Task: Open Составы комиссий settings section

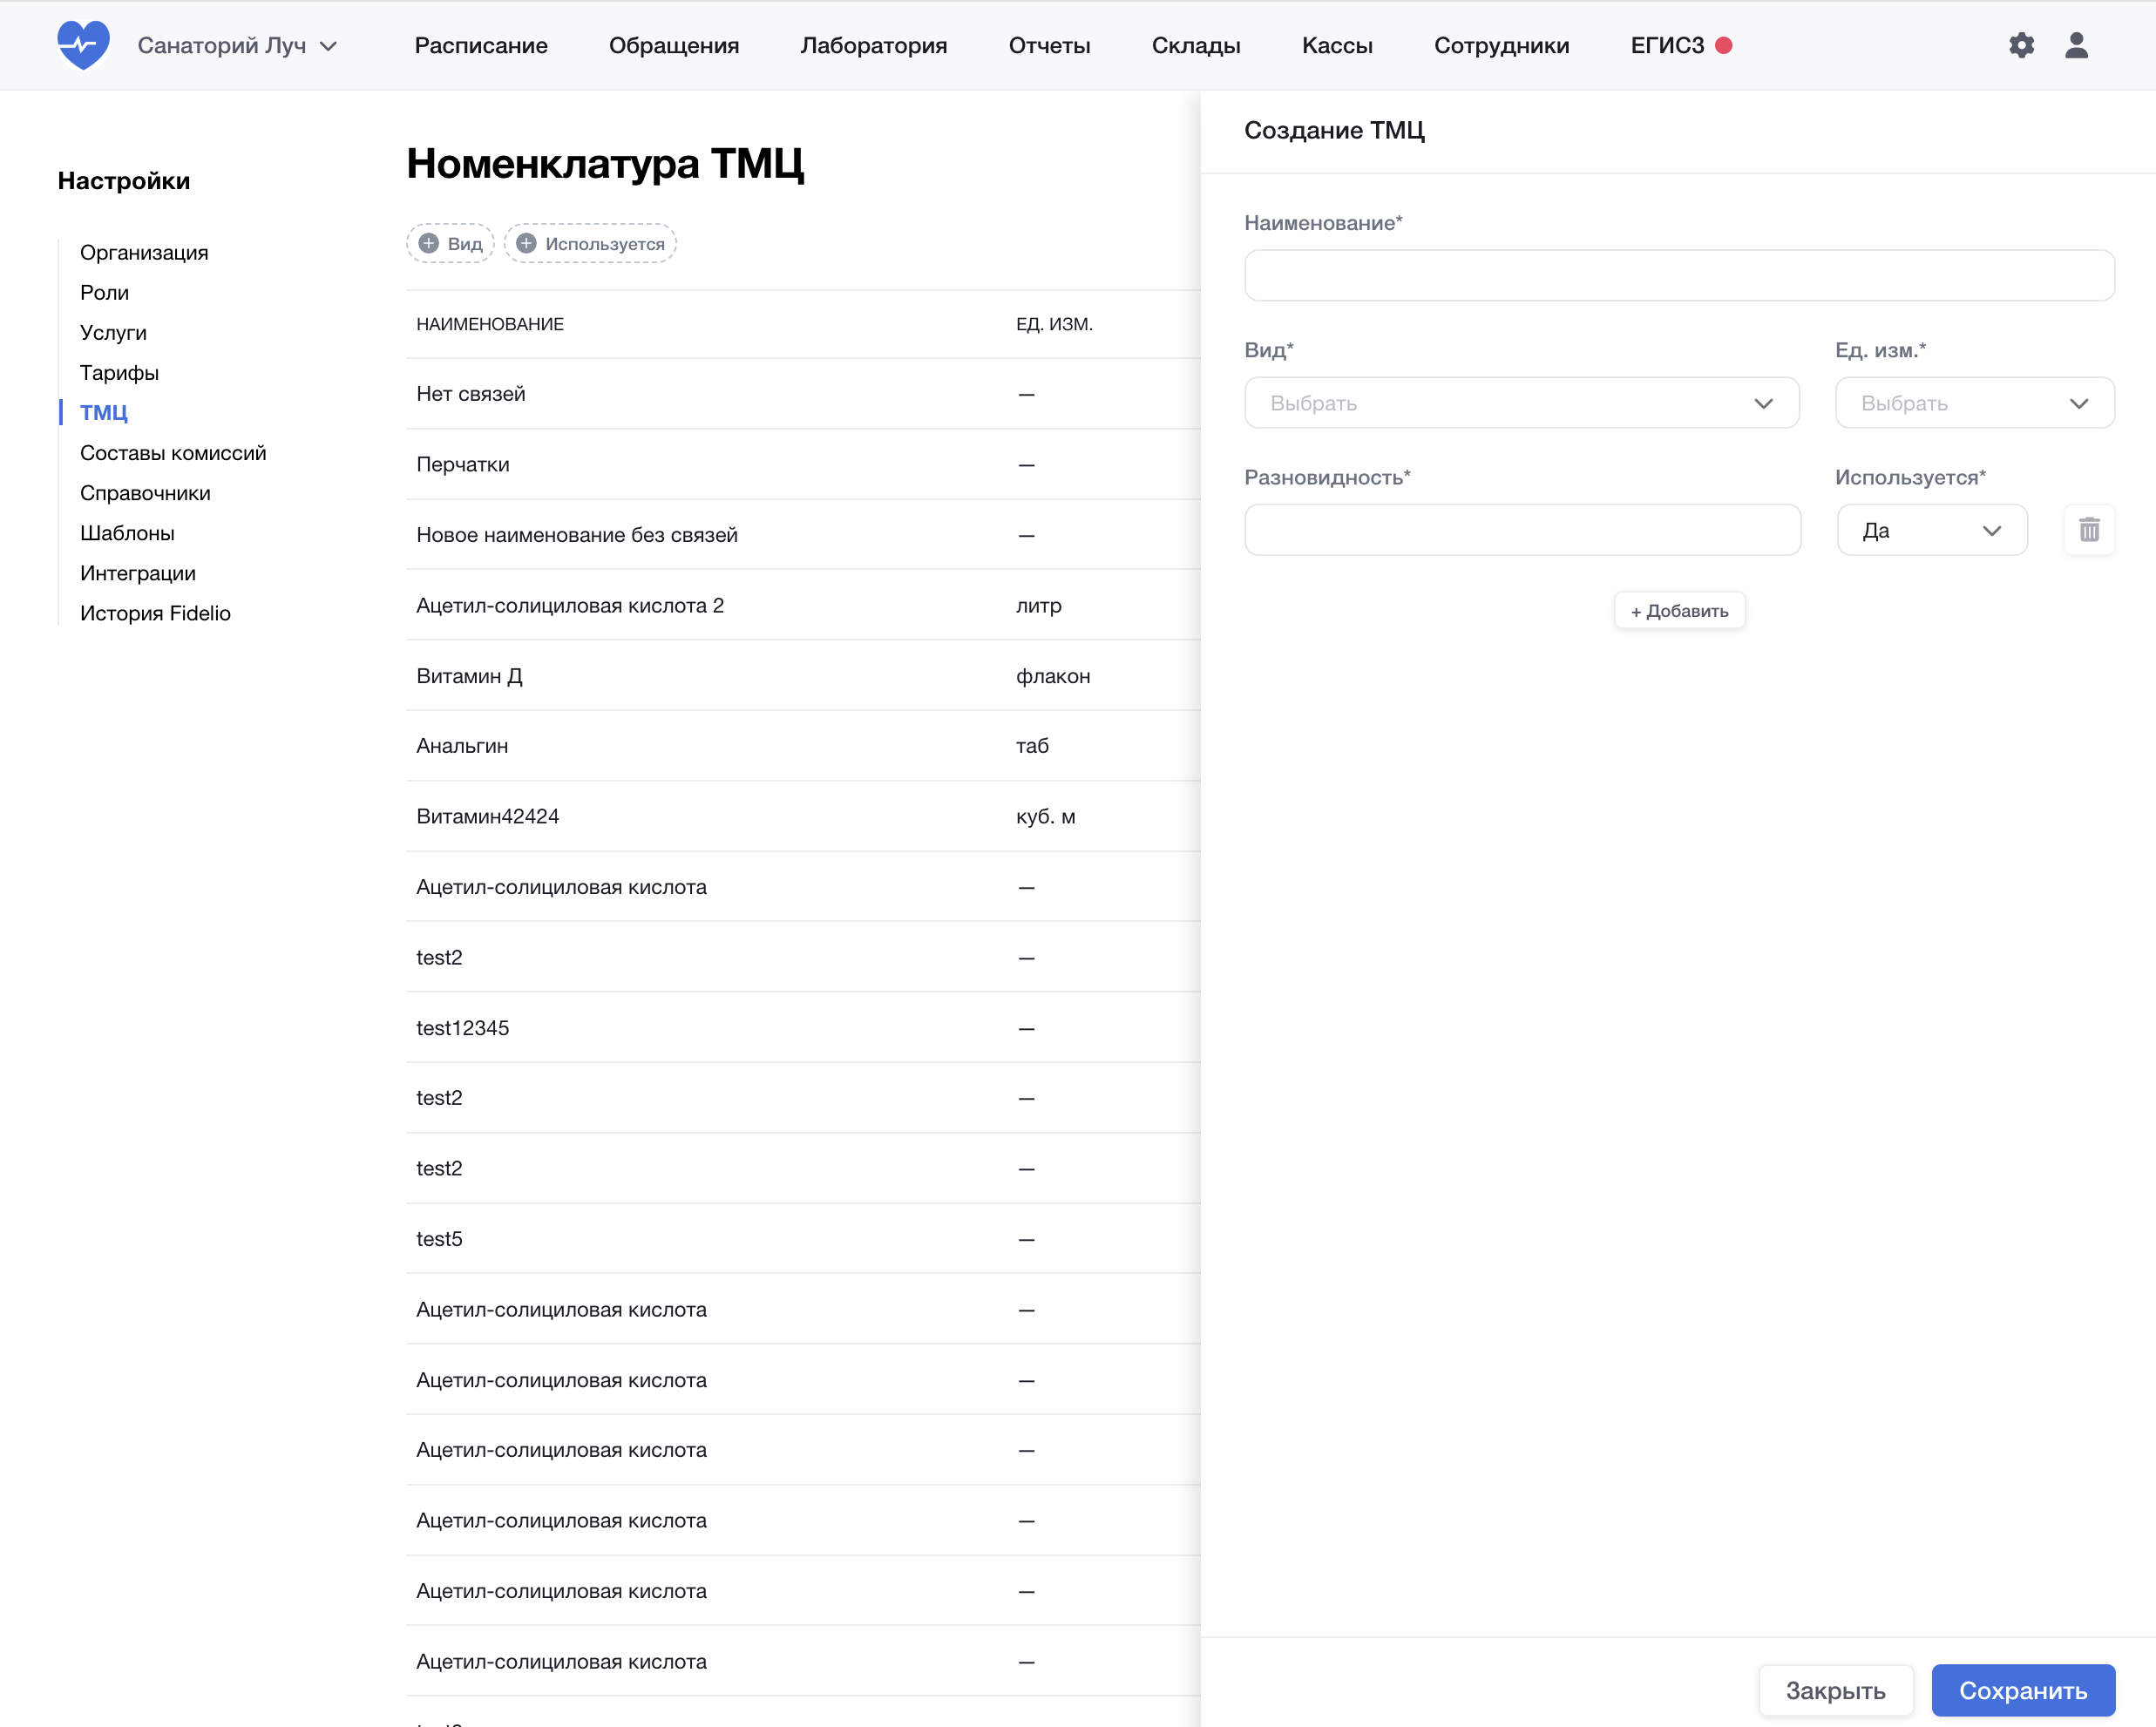Action: [173, 453]
